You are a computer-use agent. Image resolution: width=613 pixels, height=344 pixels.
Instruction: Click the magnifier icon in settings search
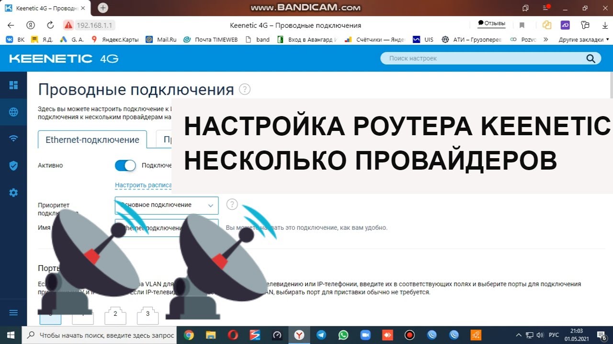590,58
